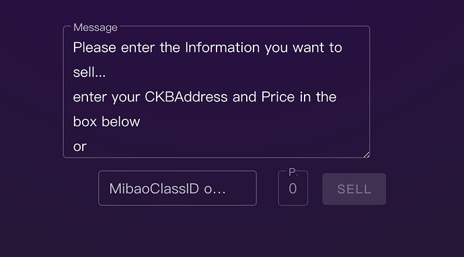Screen dimensions: 464x257
Task: Click the P. label above price
Action: click(293, 172)
